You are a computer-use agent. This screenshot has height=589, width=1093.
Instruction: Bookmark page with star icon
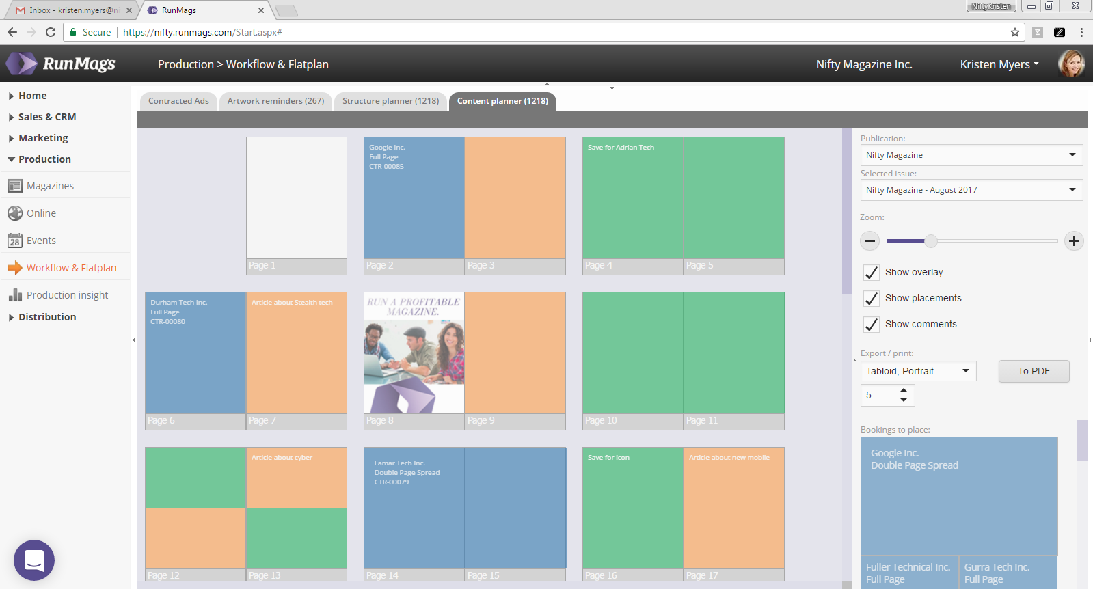pos(1015,32)
